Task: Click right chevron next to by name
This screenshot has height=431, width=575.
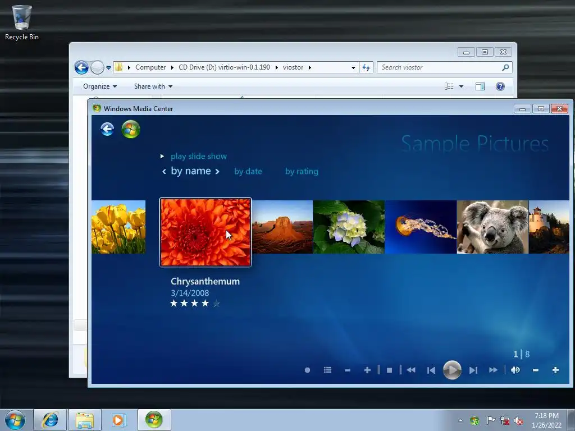Action: [217, 171]
